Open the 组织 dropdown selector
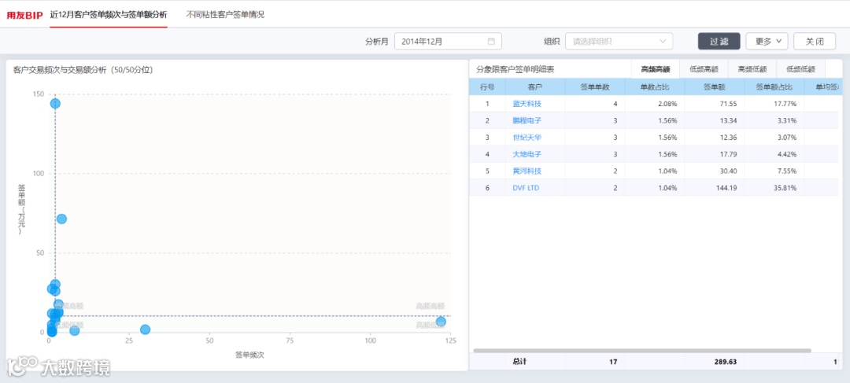Image resolution: width=850 pixels, height=383 pixels. (619, 41)
